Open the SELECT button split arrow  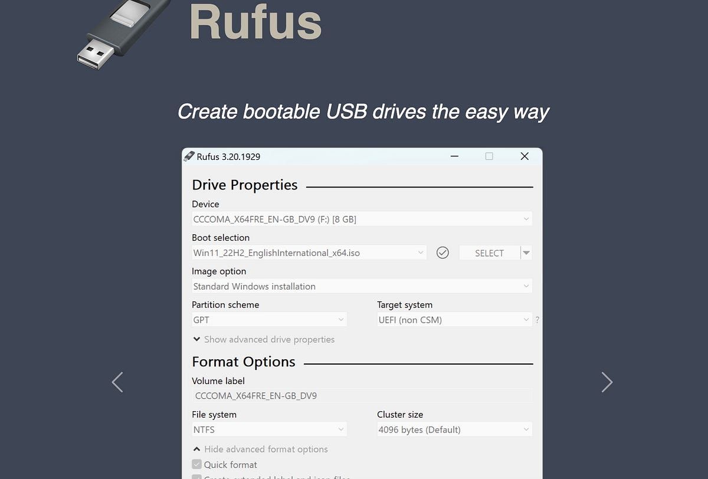click(526, 252)
